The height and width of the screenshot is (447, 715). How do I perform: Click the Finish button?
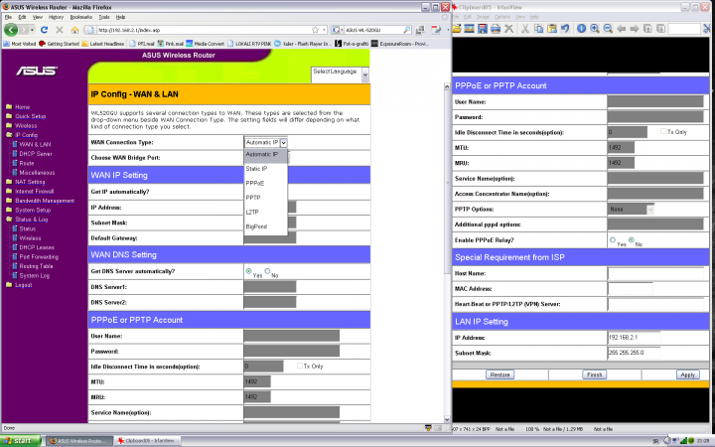tap(594, 374)
